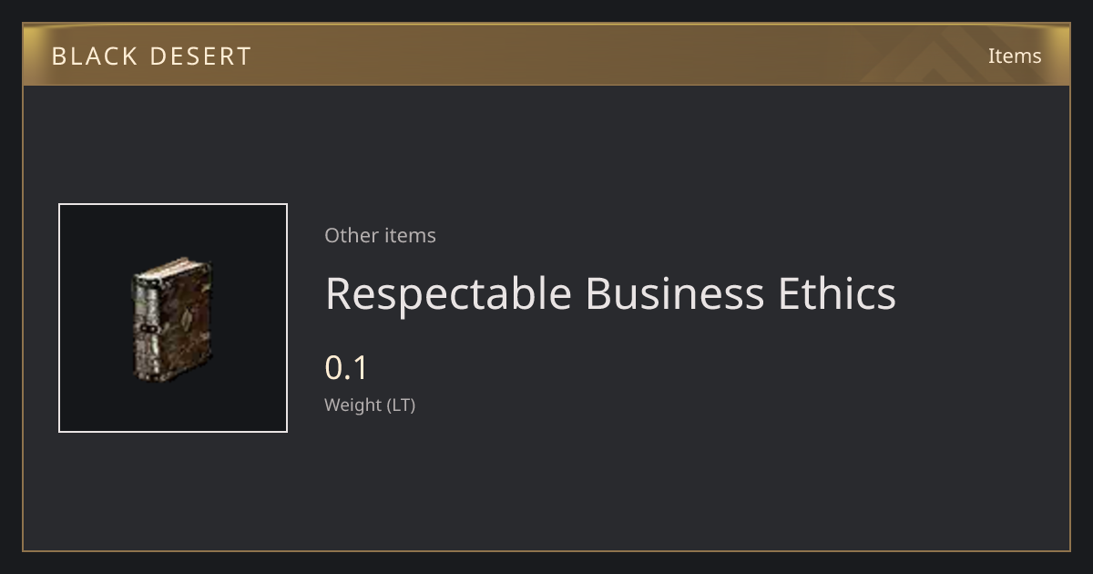The image size is (1093, 574).
Task: Click the word Other in category
Action: (x=351, y=235)
